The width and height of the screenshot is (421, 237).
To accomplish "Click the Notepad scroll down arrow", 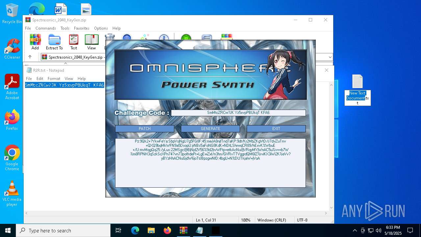I will (331, 208).
